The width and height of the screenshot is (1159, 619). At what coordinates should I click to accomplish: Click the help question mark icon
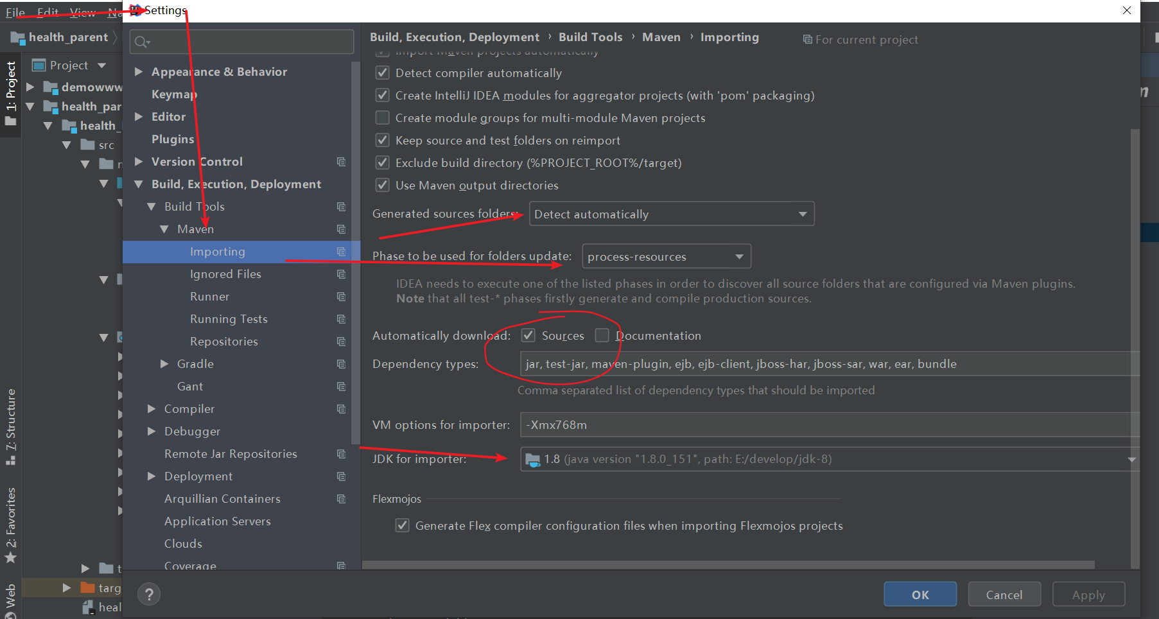149,594
